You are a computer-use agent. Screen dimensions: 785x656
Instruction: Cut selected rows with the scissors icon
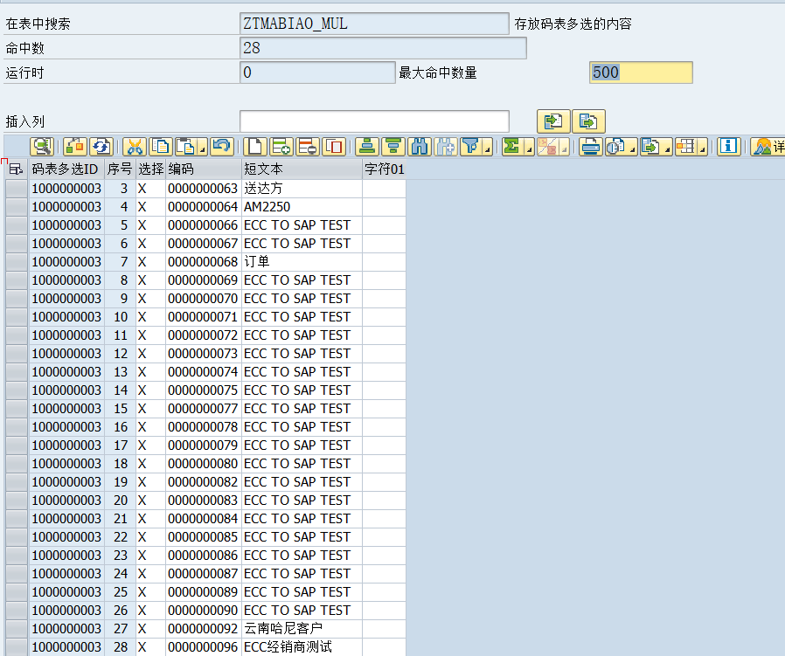point(134,147)
